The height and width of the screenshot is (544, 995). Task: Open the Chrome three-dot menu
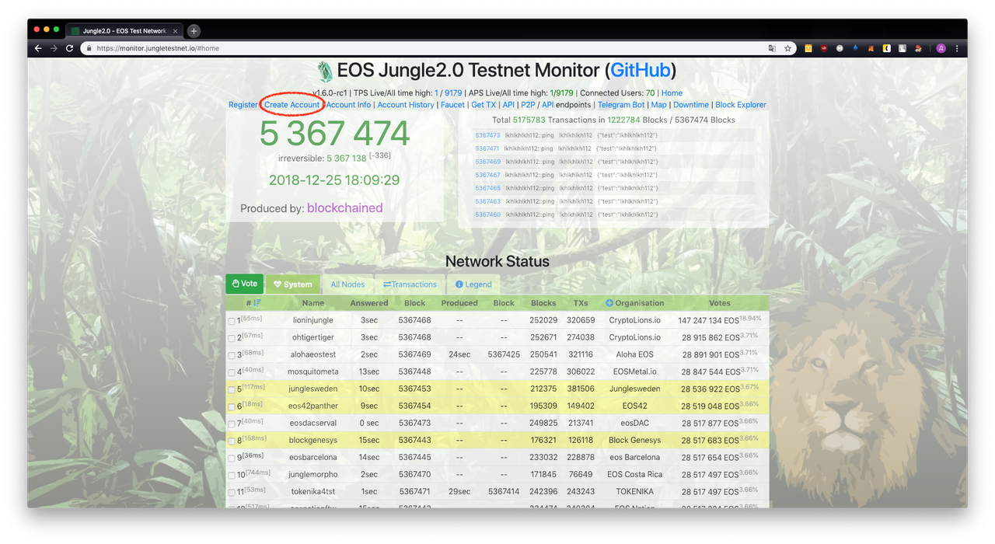coord(957,48)
